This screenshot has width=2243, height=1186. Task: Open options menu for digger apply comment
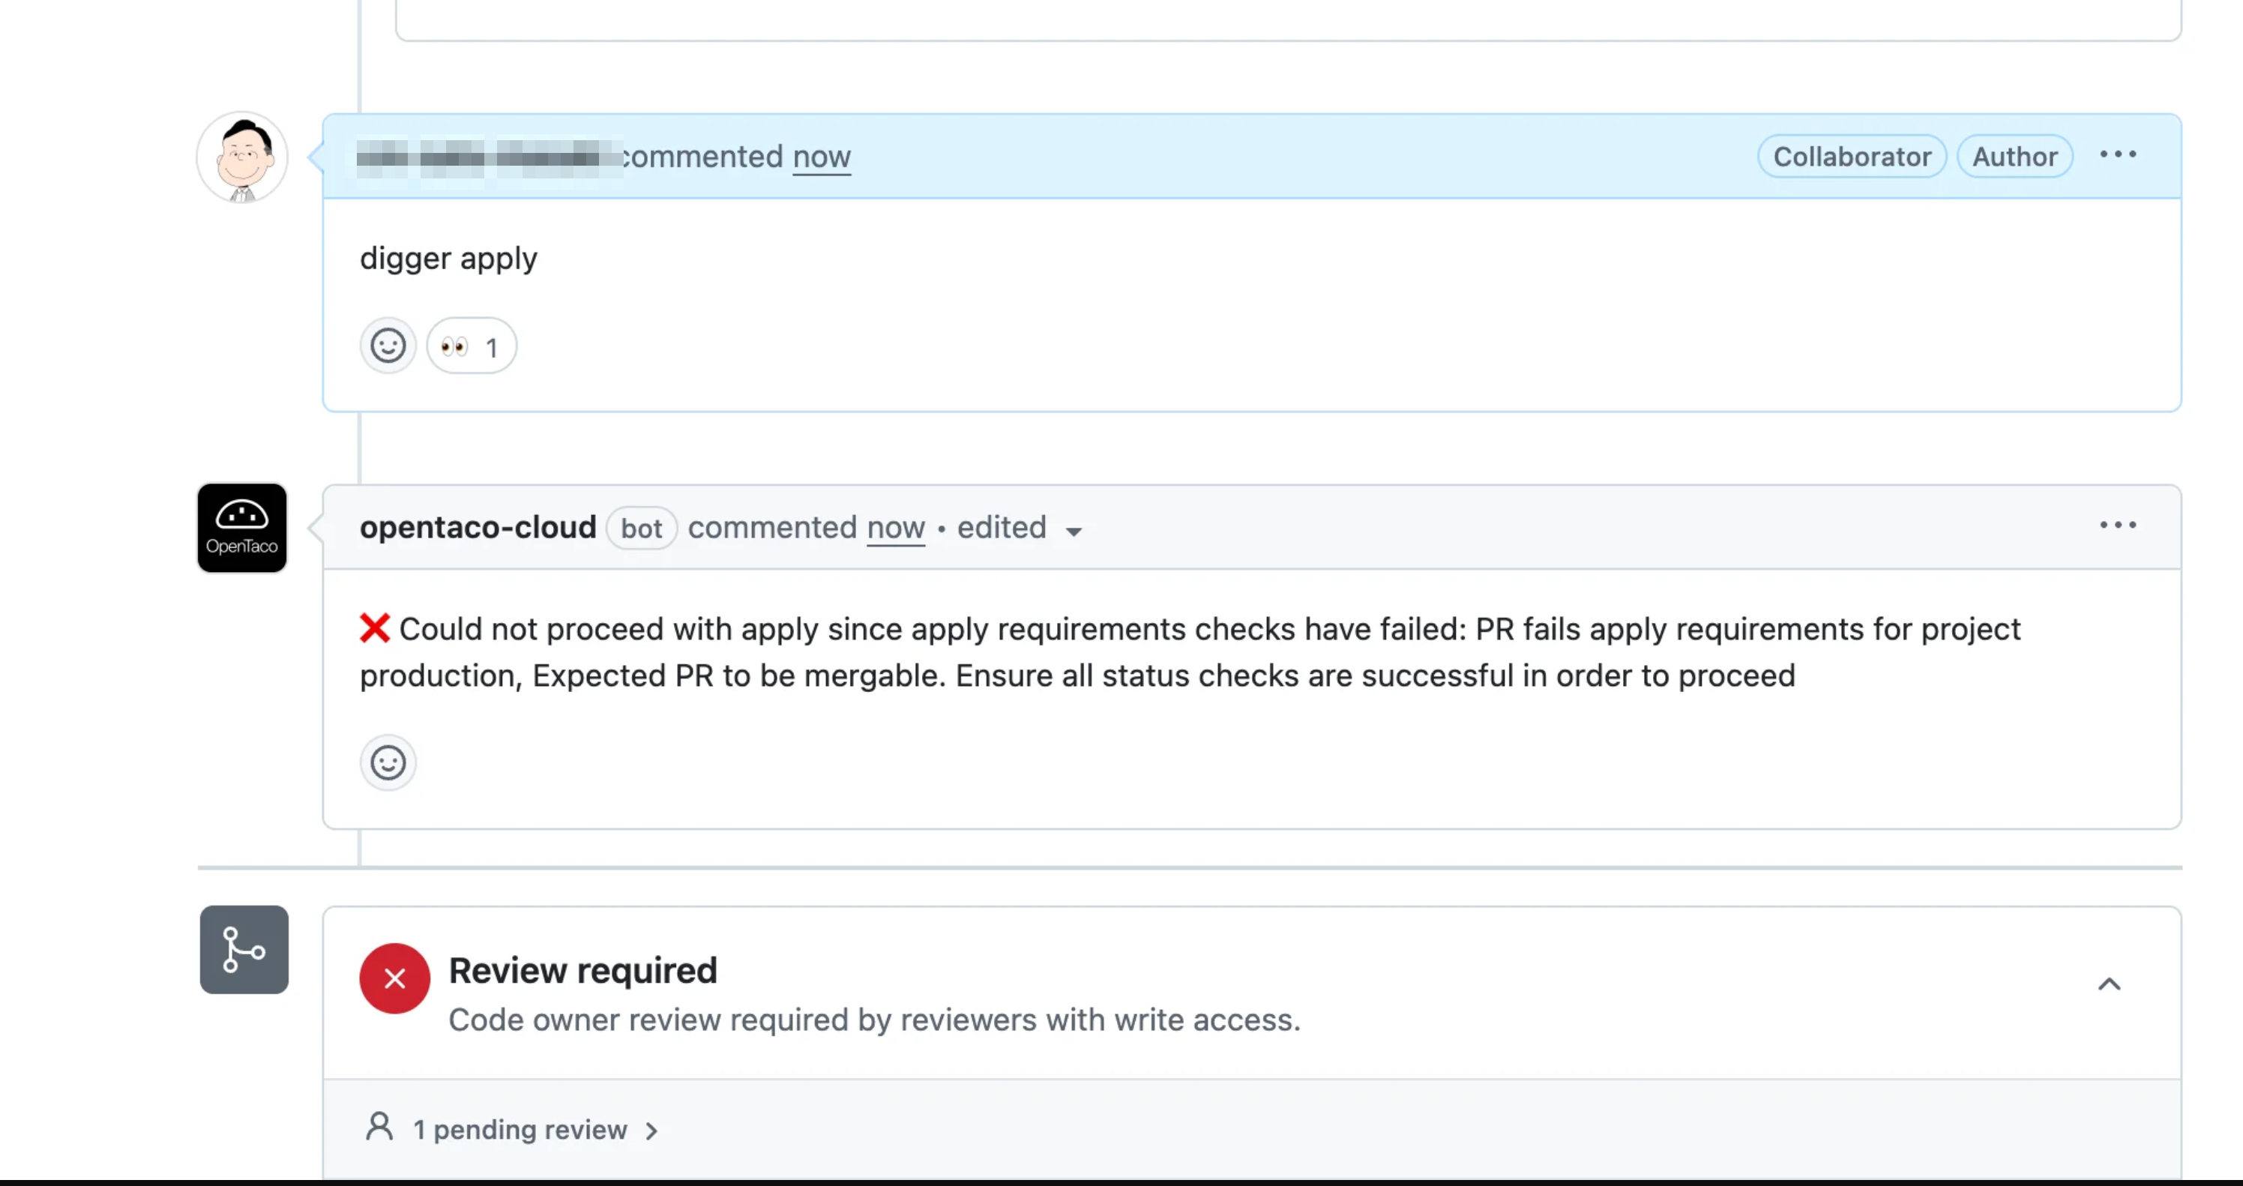click(2118, 155)
